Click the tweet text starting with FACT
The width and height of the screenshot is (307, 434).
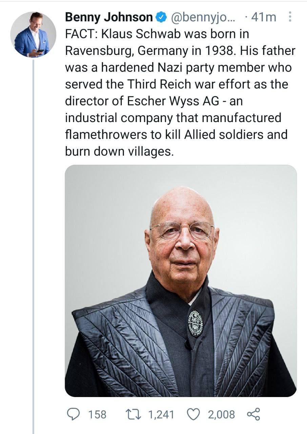click(176, 92)
